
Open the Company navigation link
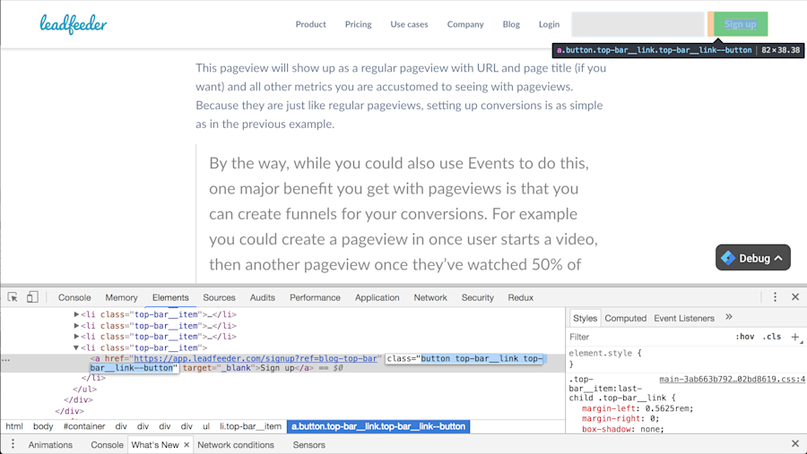[465, 24]
